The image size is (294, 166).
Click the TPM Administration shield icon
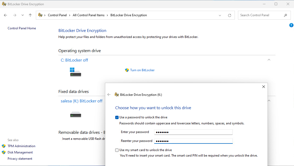pos(3,146)
